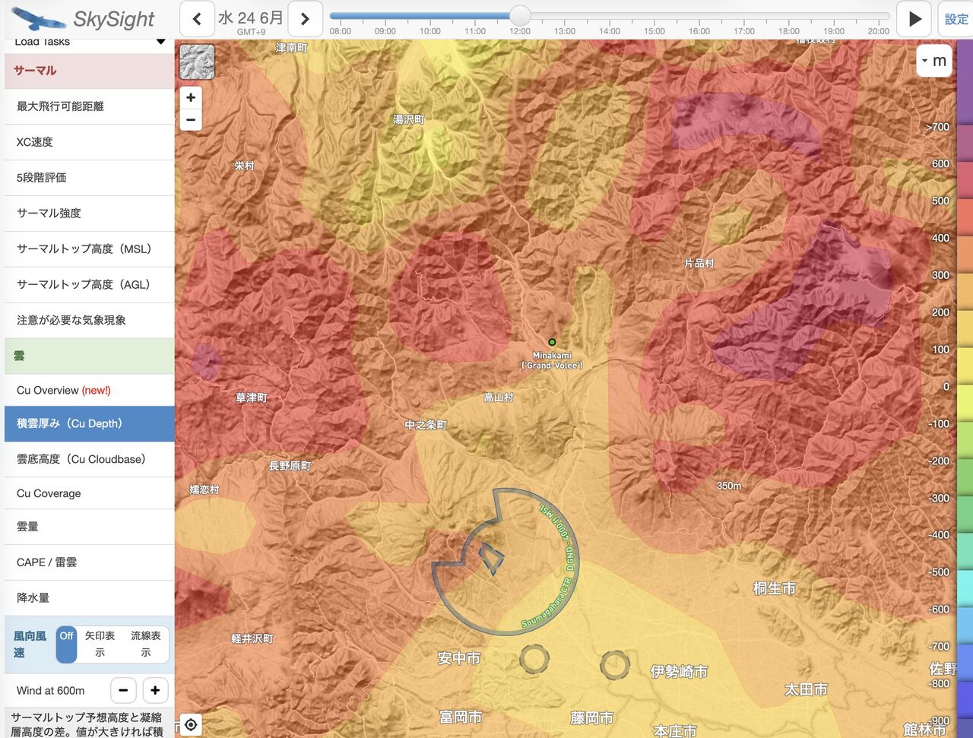This screenshot has width=973, height=738.
Task: Click the 伊勢崎市 map label
Action: (x=679, y=672)
